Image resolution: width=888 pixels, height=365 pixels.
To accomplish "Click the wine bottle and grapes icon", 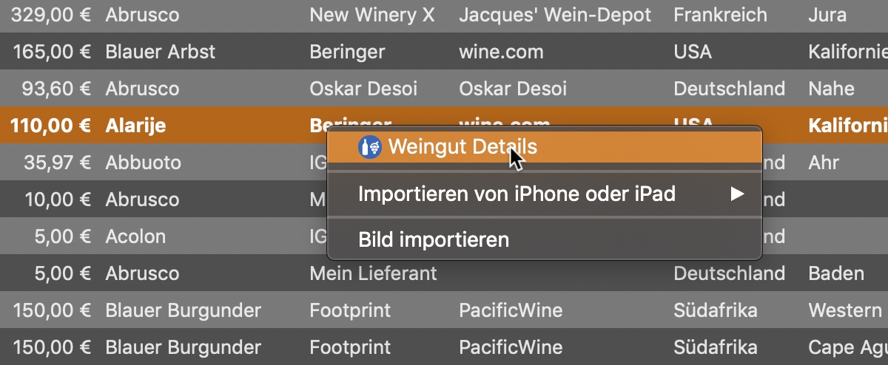I will 369,146.
